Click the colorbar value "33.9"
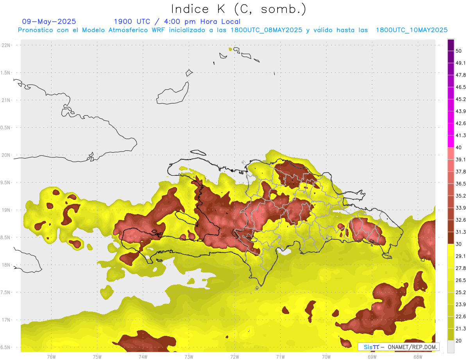The width and height of the screenshot is (469, 362). coord(461,208)
